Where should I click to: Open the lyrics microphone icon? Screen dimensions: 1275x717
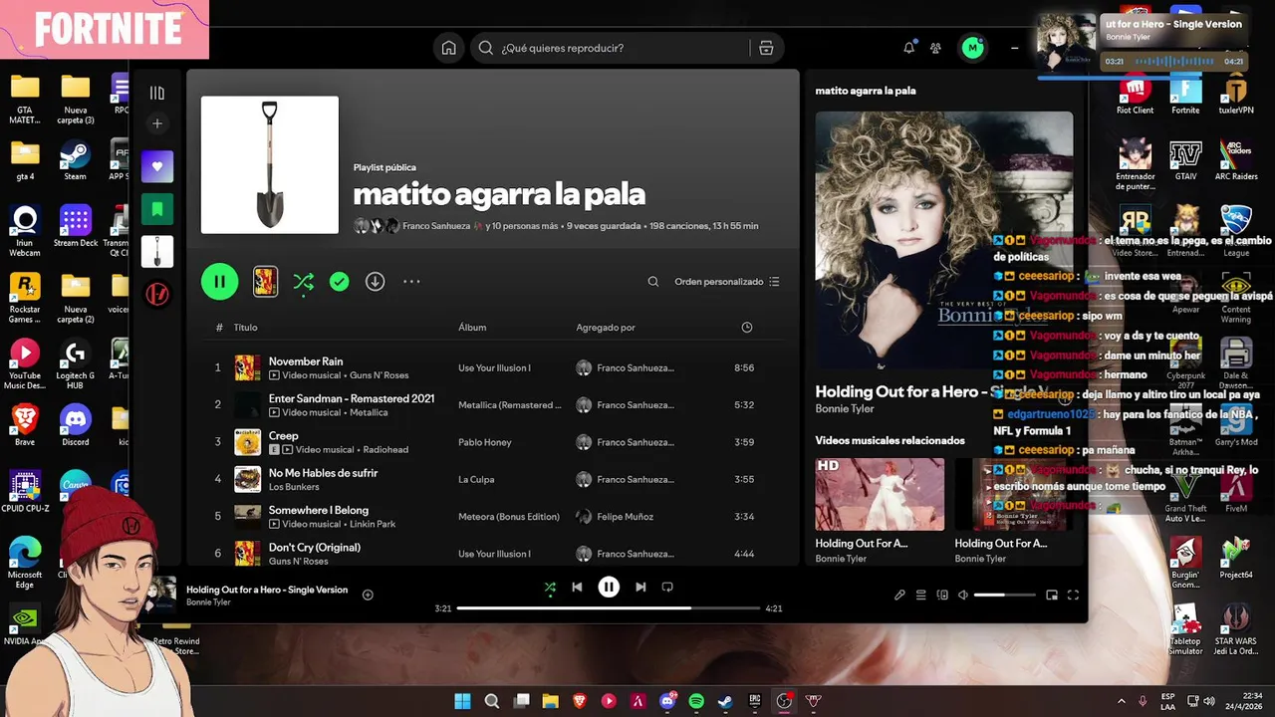pos(899,595)
